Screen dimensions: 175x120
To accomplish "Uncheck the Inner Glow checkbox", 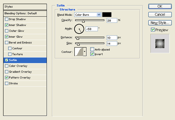I will click(7, 37).
